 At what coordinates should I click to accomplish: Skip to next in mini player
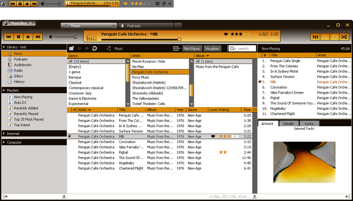34,4
